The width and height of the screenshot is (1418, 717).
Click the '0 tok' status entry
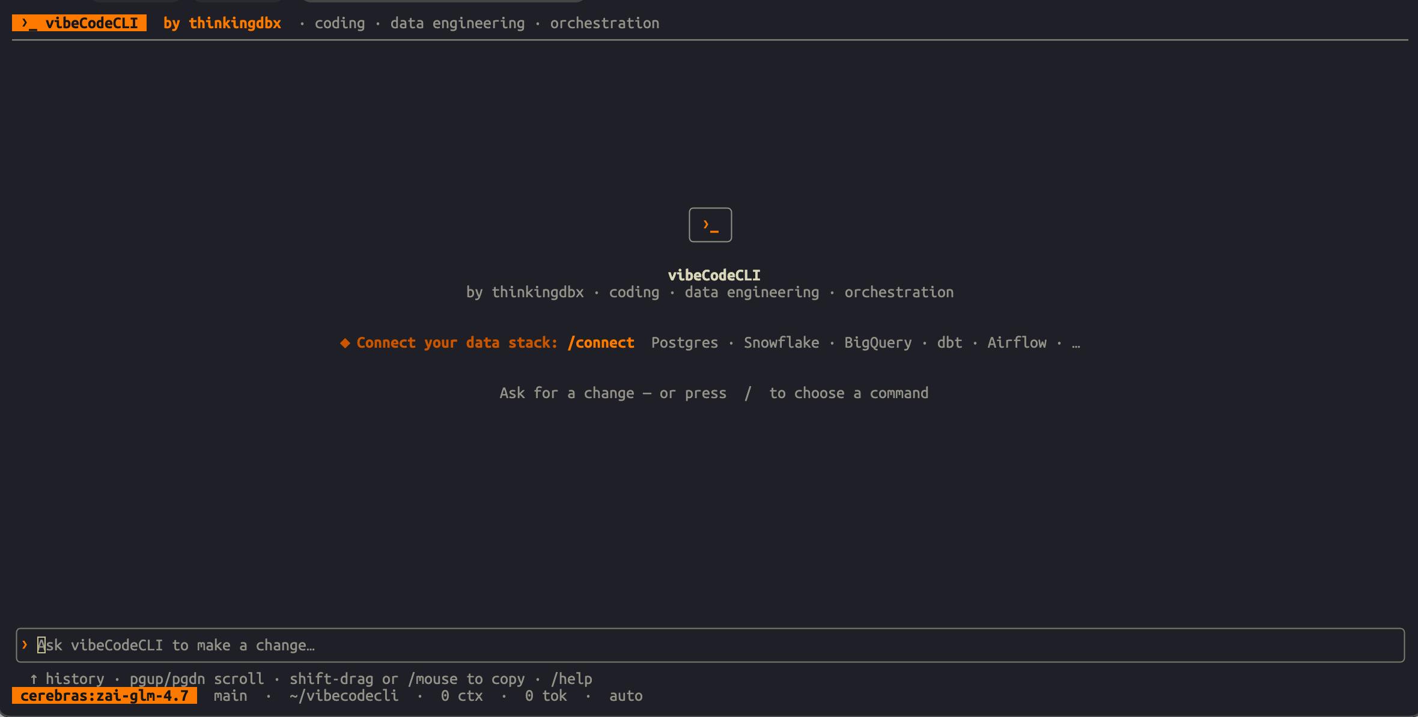point(546,695)
